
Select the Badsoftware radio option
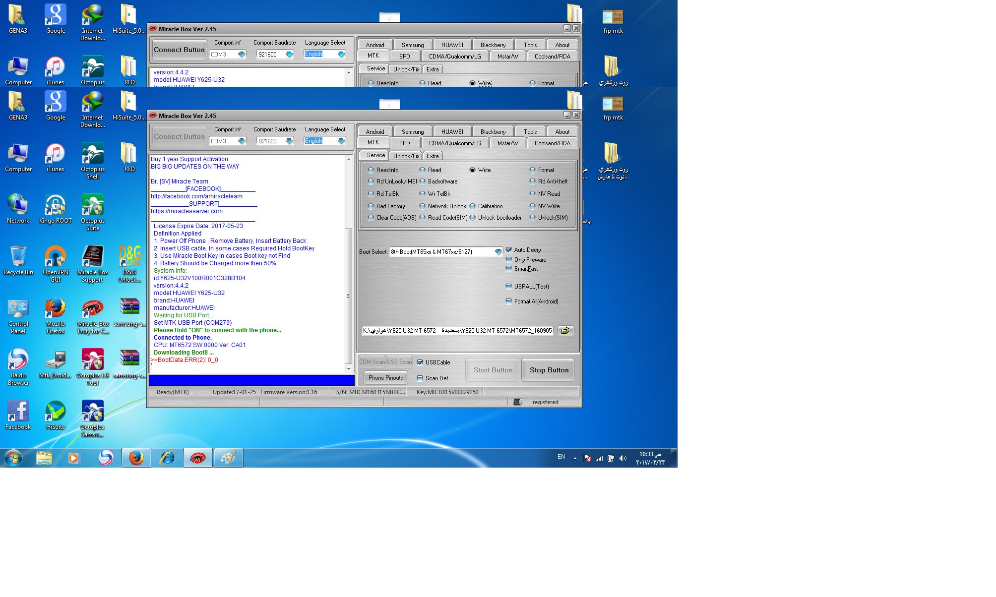[438, 181]
